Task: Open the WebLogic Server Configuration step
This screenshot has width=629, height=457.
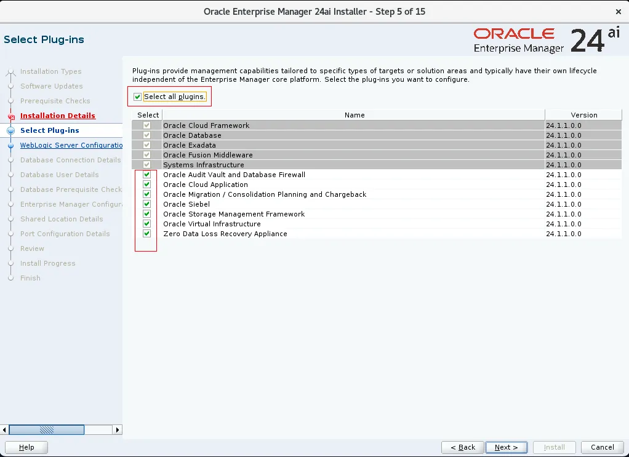Action: coord(71,145)
